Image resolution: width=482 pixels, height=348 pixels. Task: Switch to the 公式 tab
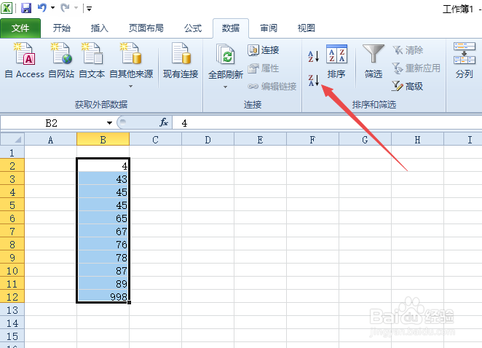(x=193, y=28)
